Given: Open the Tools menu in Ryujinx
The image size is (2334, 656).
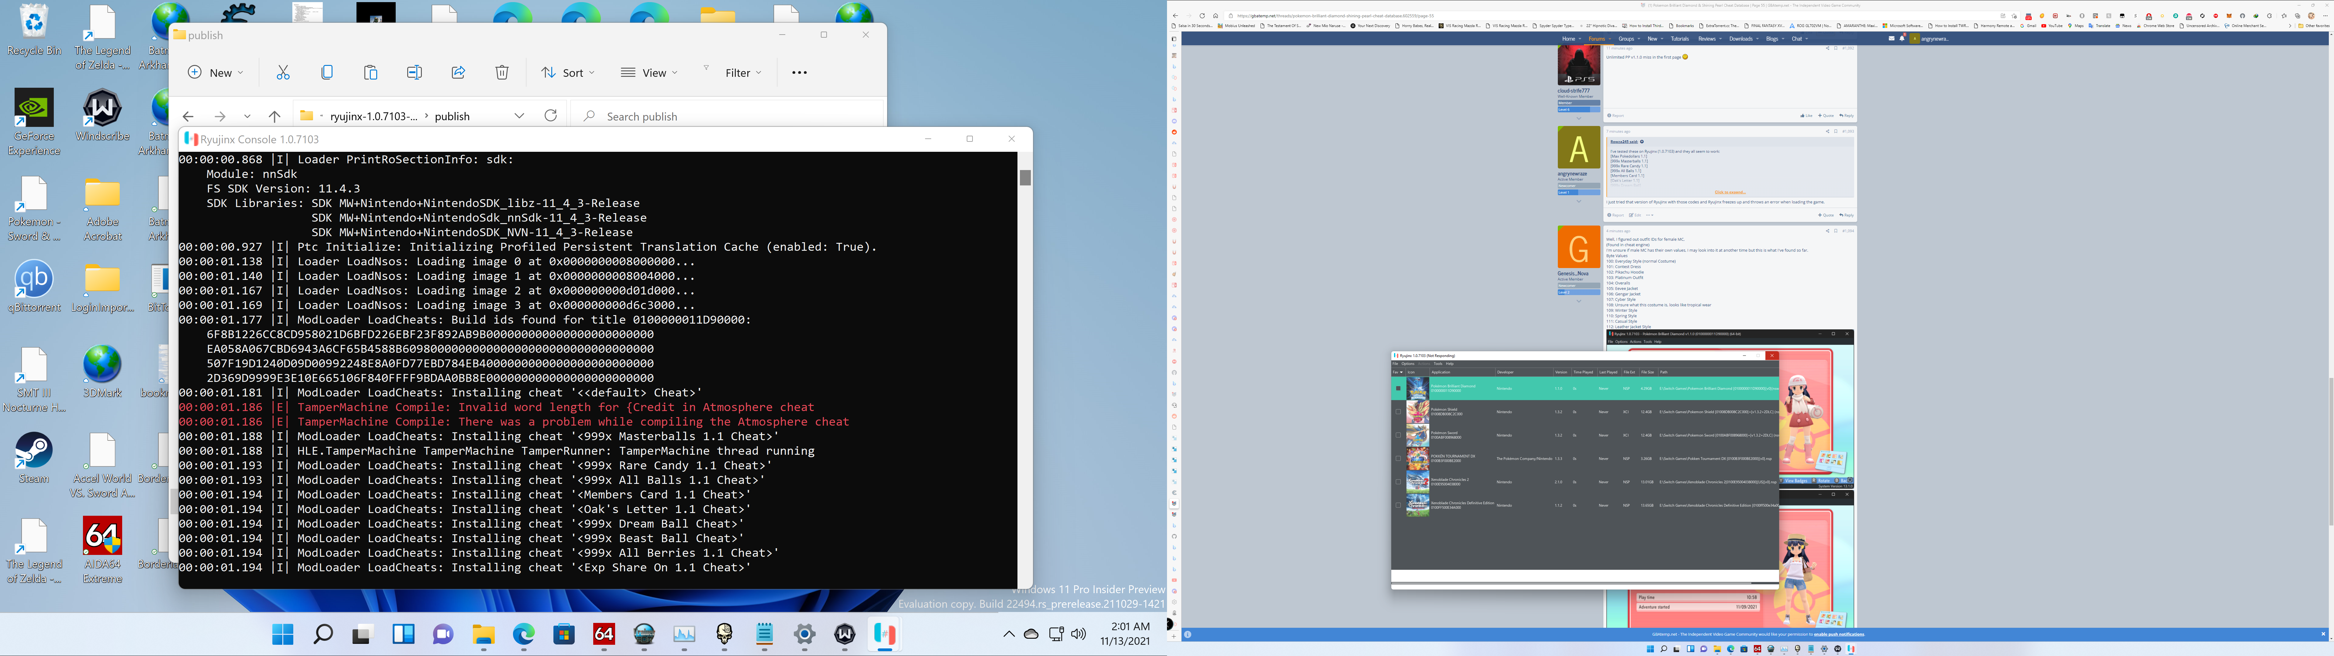Looking at the screenshot, I should [x=1438, y=364].
